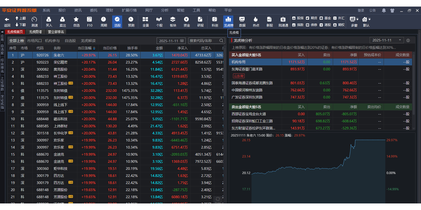Click the 登录 login link
The image size is (421, 210).
click(361, 10)
